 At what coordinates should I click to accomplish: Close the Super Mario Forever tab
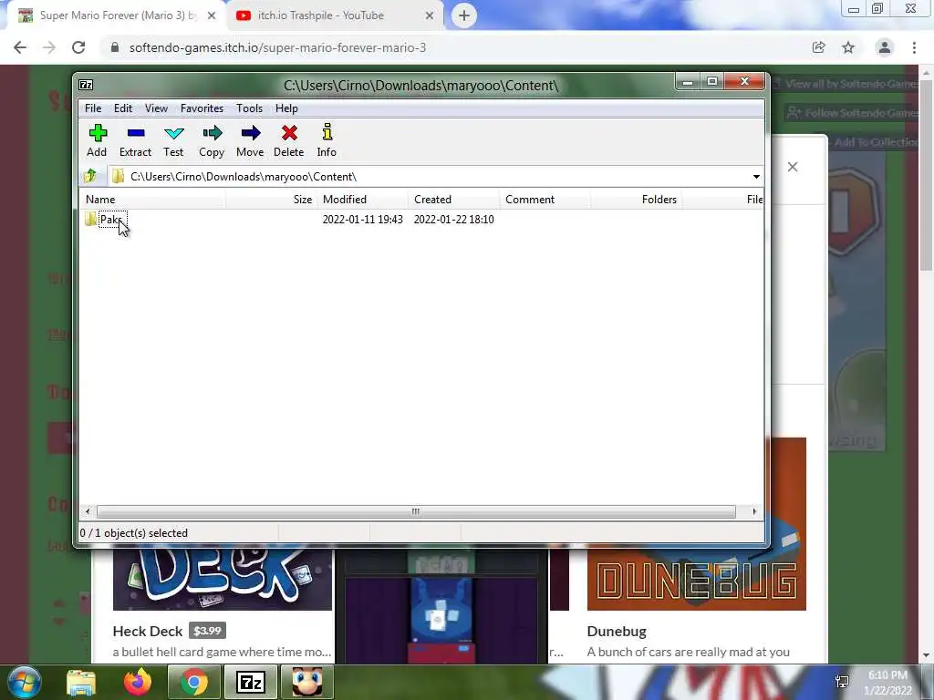212,16
